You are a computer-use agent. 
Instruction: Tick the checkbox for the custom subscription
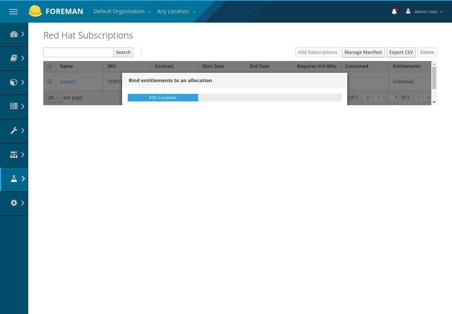[50, 81]
